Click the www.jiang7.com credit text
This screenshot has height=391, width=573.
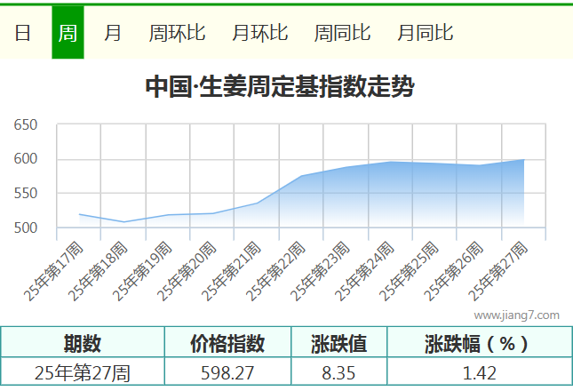[x=517, y=315]
